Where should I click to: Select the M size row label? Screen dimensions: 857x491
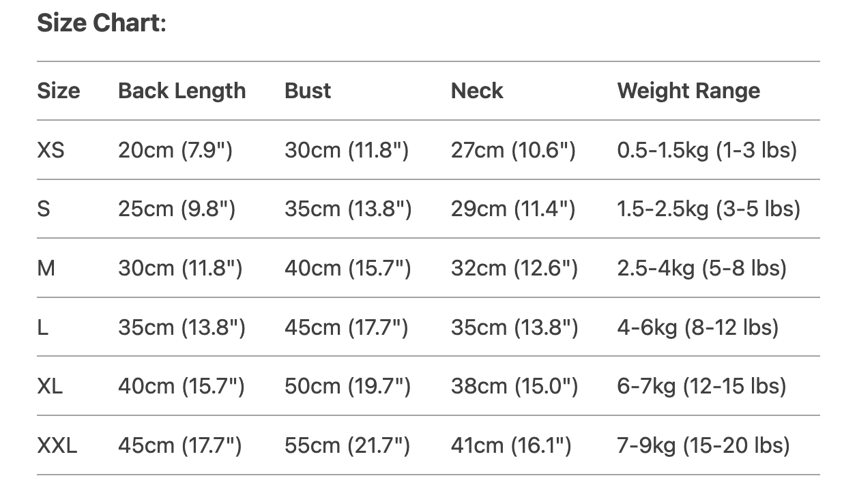tap(46, 268)
